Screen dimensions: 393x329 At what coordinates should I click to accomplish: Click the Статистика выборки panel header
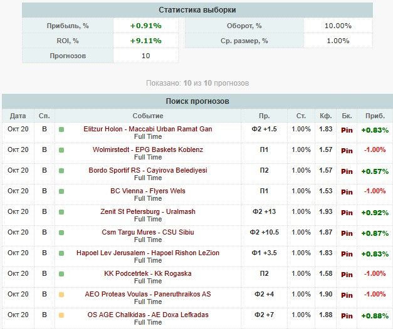point(197,10)
